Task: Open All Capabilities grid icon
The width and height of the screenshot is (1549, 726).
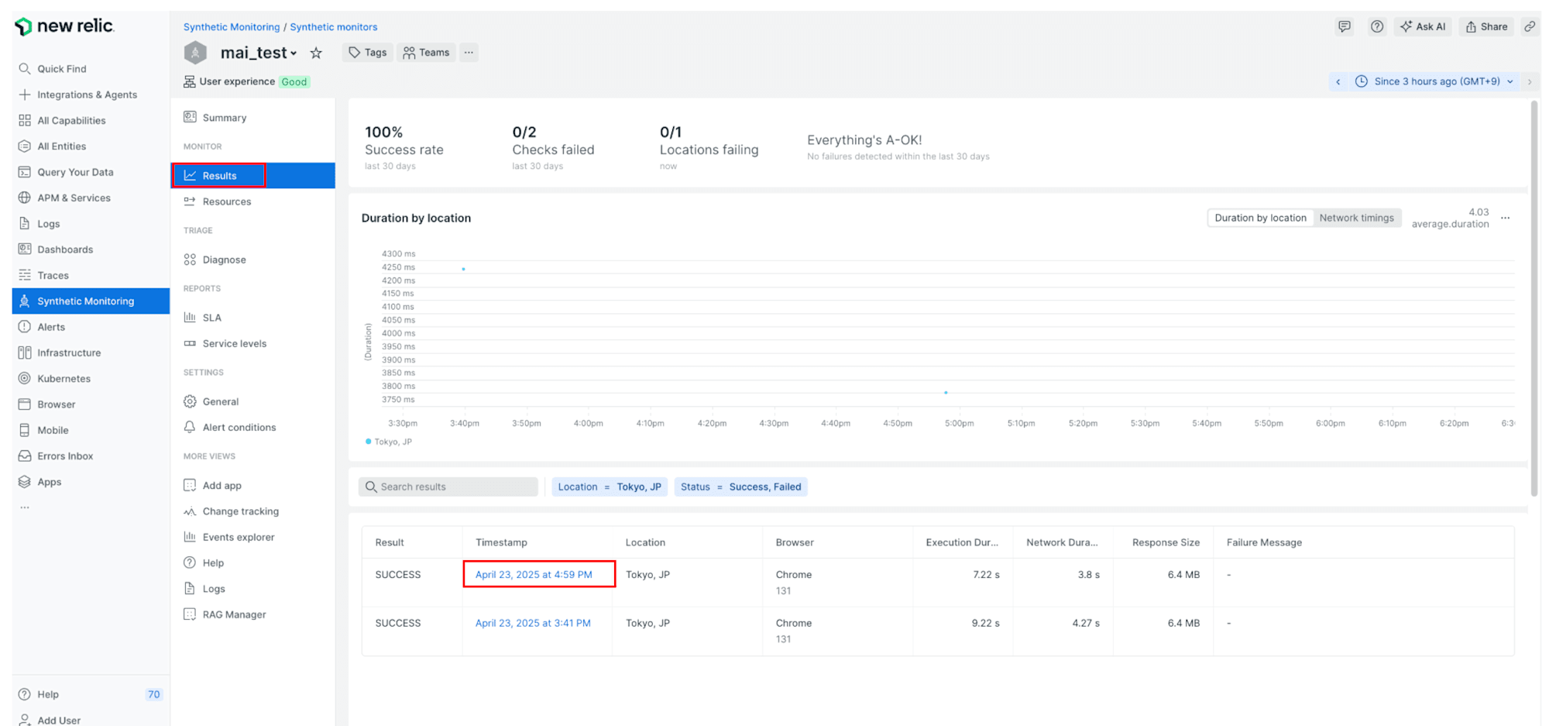Action: [25, 120]
